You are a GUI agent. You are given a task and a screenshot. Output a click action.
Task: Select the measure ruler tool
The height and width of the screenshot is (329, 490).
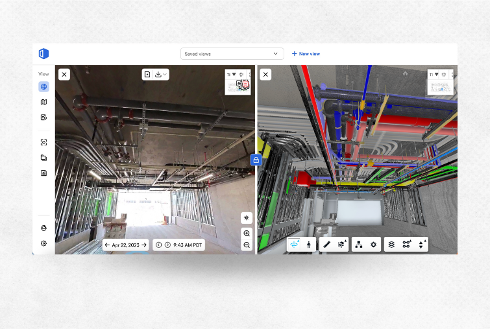(326, 245)
